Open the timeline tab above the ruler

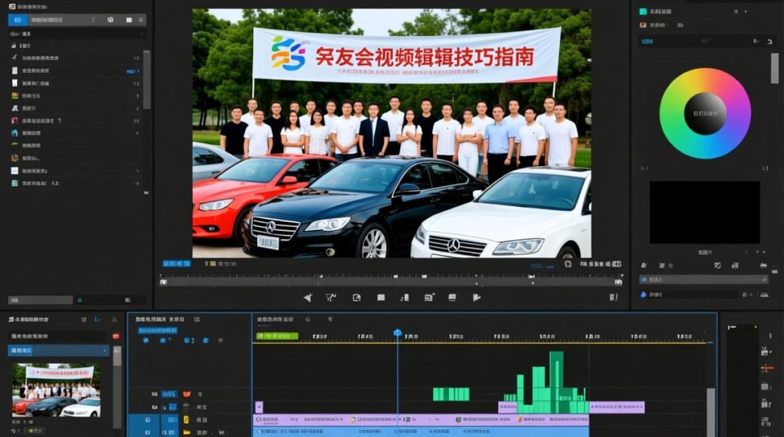[275, 319]
